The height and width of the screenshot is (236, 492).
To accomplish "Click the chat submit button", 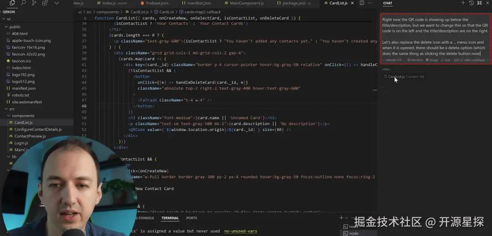I will pyautogui.click(x=446, y=60).
